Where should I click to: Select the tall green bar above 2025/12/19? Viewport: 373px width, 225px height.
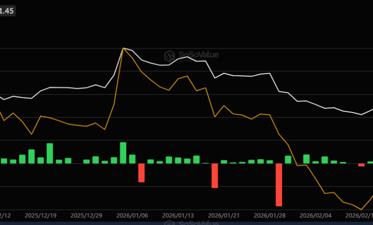[50, 153]
